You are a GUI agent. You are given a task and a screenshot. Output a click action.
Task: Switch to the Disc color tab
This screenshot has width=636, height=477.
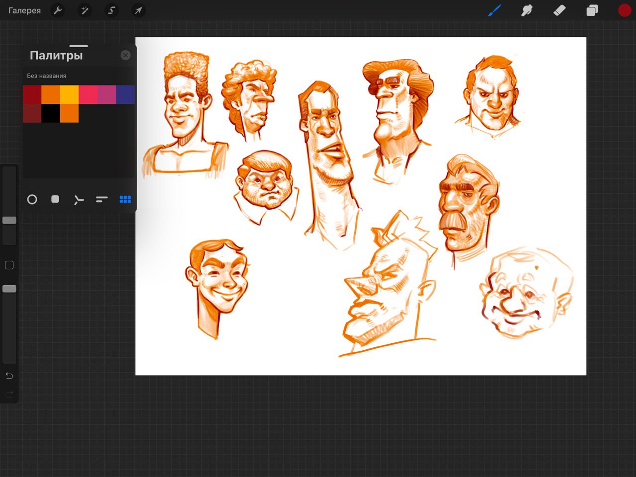[x=32, y=199]
